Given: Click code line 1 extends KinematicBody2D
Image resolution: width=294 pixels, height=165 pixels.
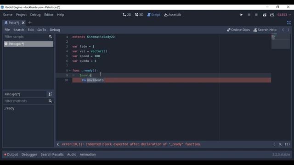Looking at the screenshot, I should tap(93, 37).
